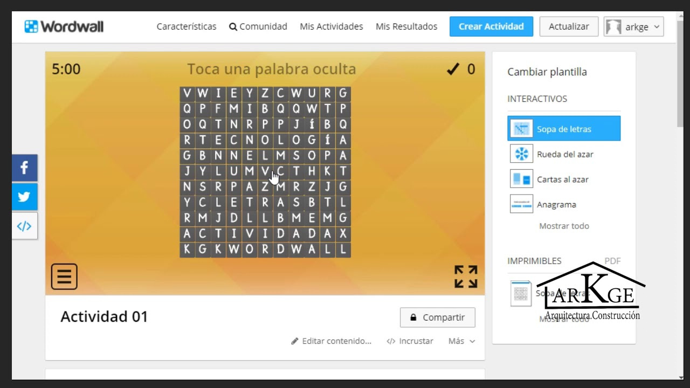
Task: Select Sopa de letras template
Action: click(x=564, y=129)
